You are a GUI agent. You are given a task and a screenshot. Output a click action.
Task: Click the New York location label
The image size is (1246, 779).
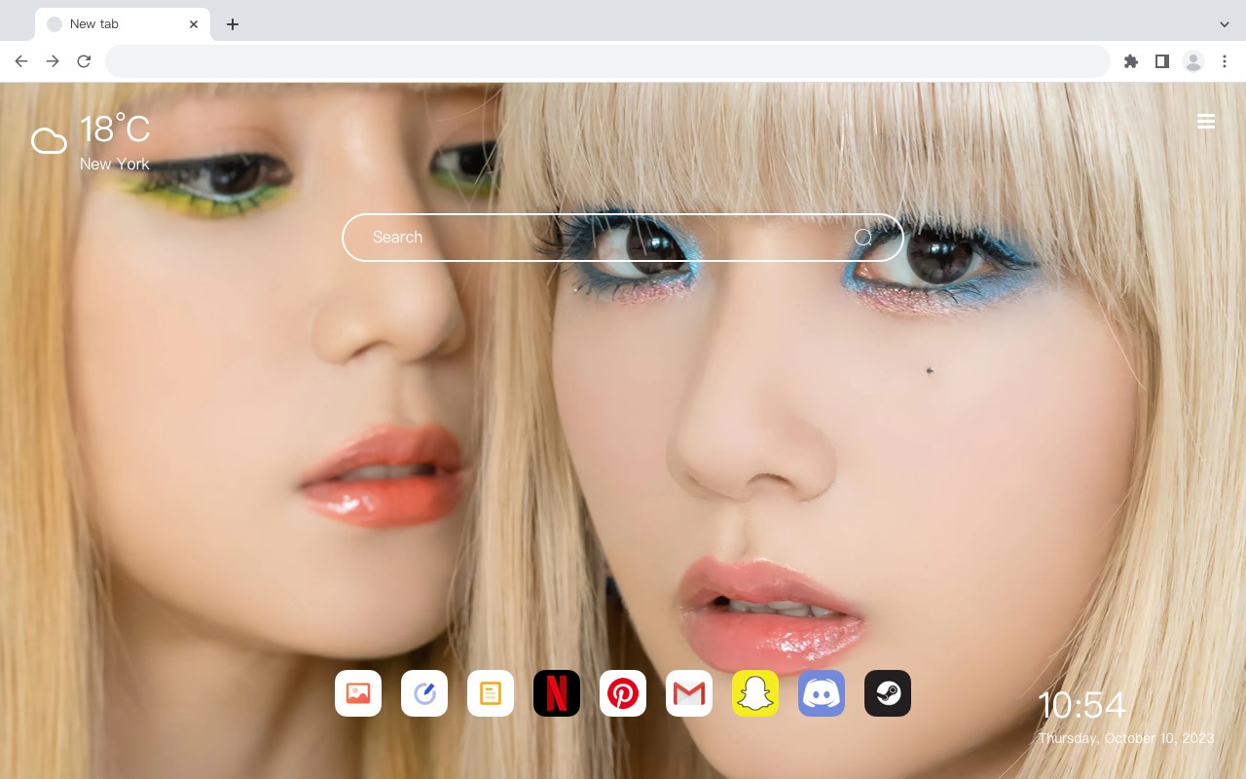coord(115,164)
